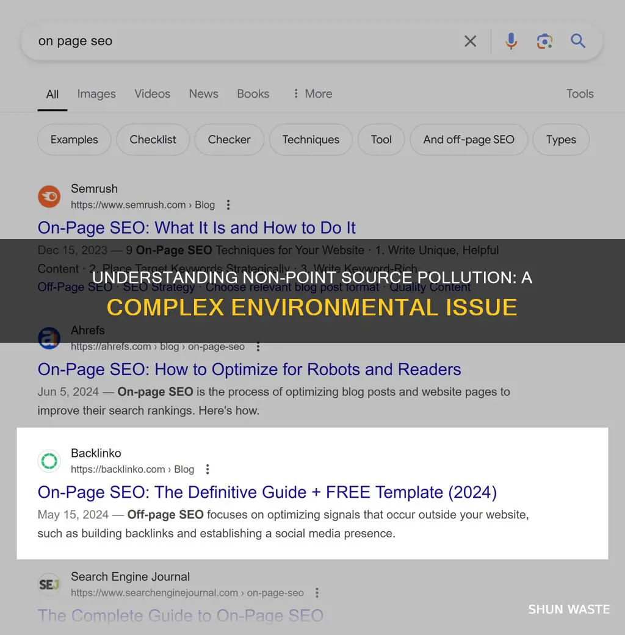Image resolution: width=625 pixels, height=635 pixels.
Task: Click the Ahrefs favicon
Action: tap(49, 338)
